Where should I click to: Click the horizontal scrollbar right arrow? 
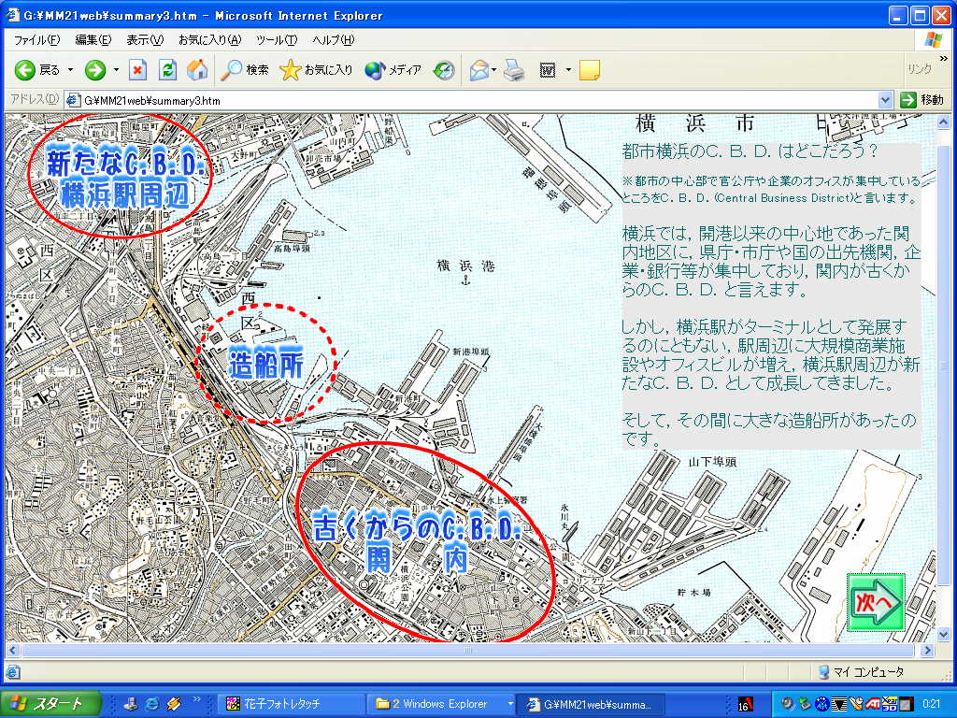(x=928, y=651)
